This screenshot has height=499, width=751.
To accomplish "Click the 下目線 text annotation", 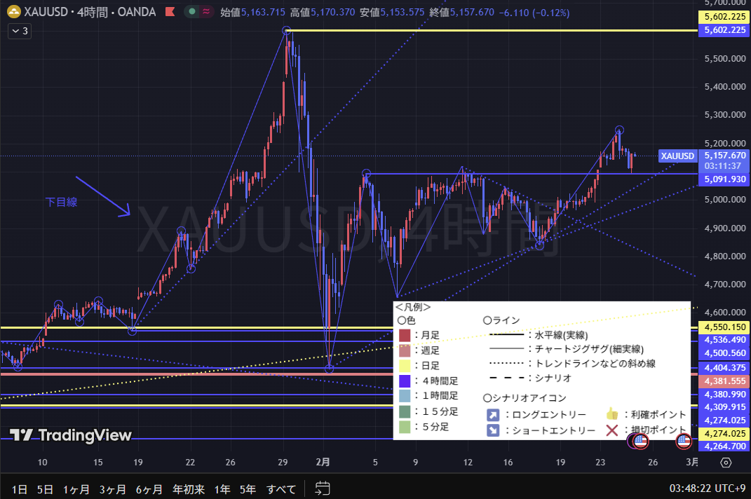I will click(x=61, y=202).
